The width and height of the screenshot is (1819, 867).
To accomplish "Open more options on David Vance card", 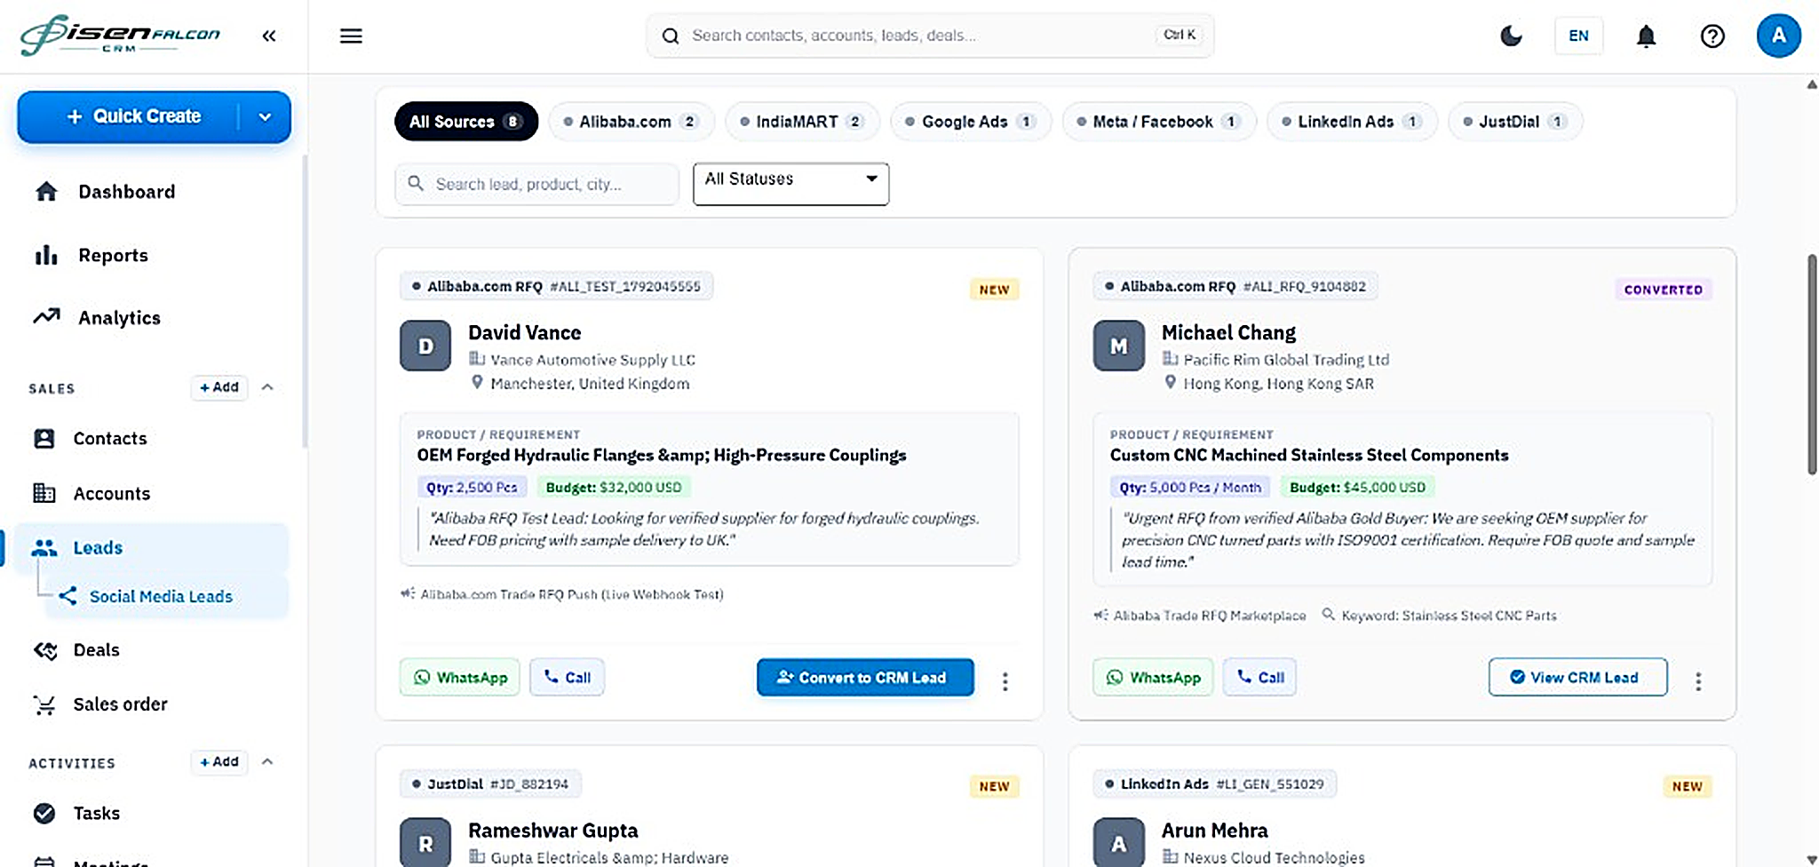I will coord(1005,681).
